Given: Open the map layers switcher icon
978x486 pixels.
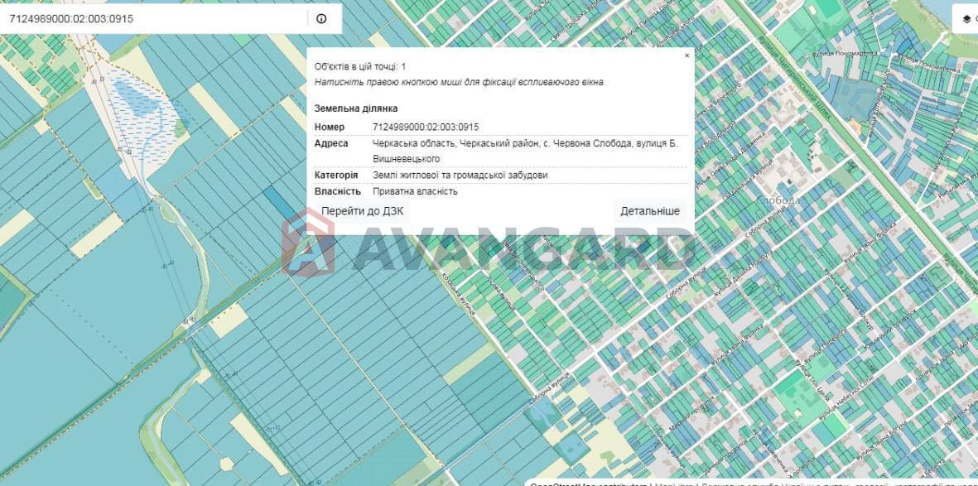Looking at the screenshot, I should [x=966, y=18].
